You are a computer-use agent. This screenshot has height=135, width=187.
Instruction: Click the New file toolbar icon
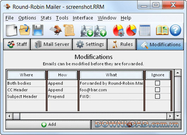click(x=12, y=30)
